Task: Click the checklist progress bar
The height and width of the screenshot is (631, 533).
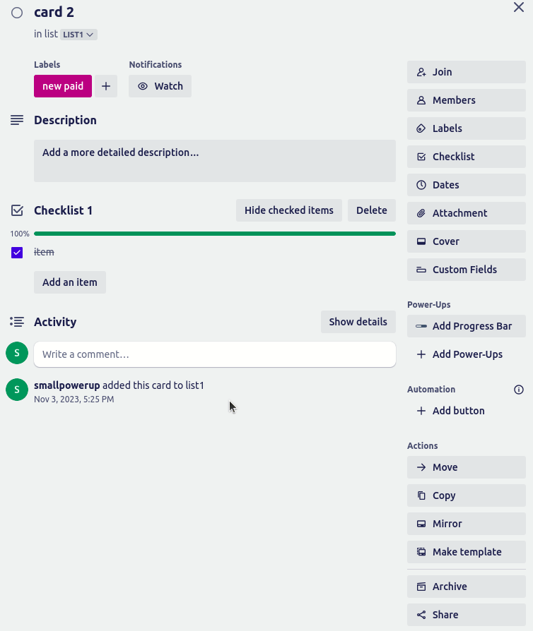Action: (215, 233)
